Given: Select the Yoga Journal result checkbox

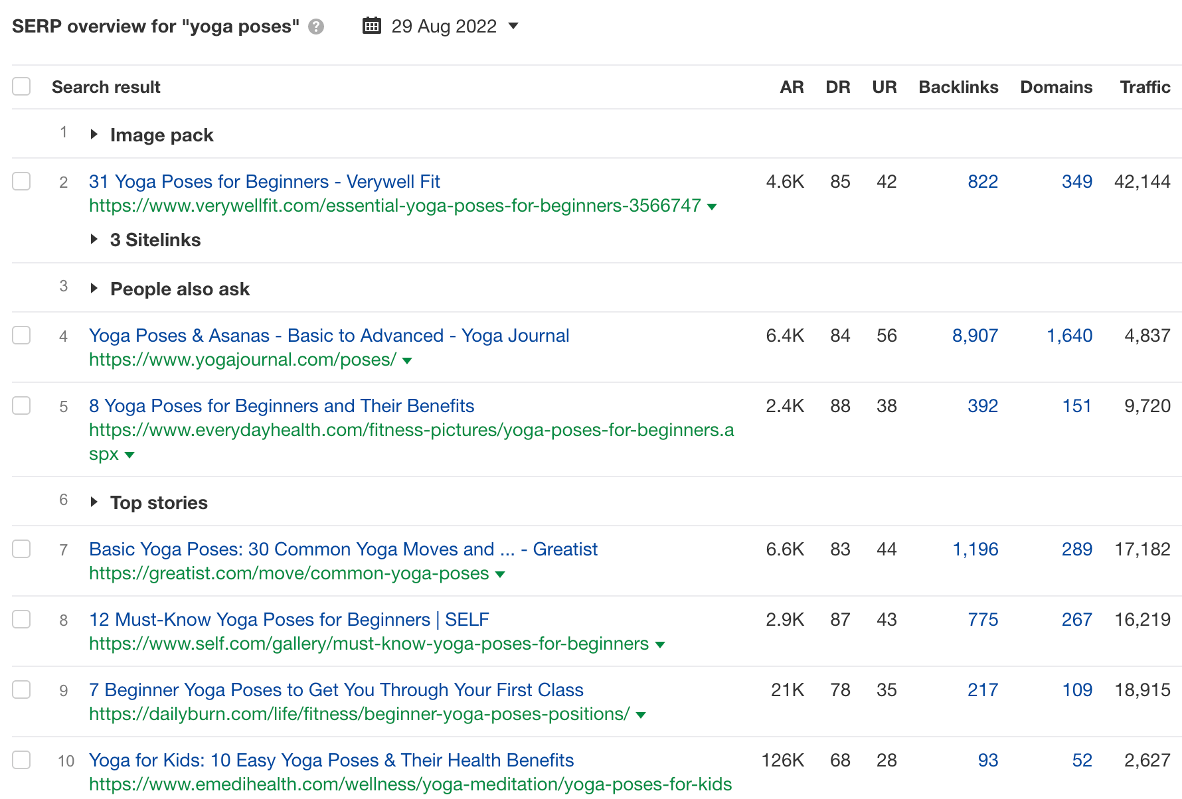Looking at the screenshot, I should click(21, 335).
